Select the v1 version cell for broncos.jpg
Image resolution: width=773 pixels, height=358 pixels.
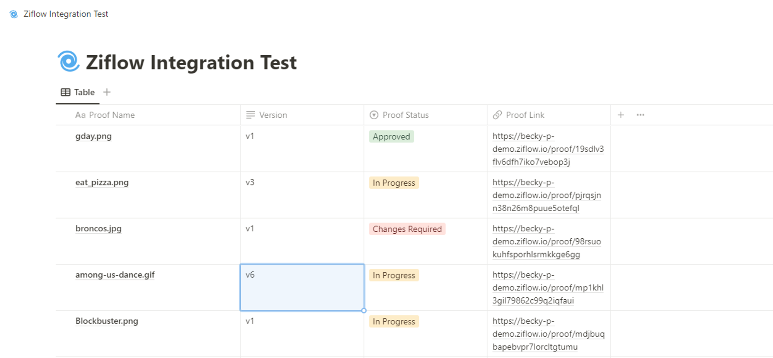(302, 241)
